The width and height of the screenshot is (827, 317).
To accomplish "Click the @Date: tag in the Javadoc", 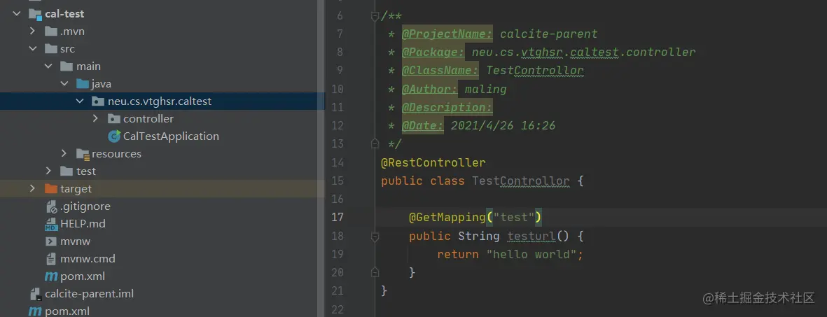I will [x=423, y=125].
